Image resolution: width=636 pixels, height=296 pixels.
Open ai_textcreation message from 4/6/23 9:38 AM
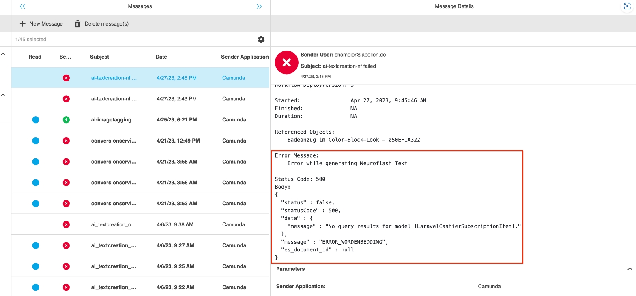(x=114, y=224)
